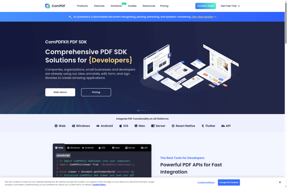Click the Web globe platform icon

pos(56,126)
